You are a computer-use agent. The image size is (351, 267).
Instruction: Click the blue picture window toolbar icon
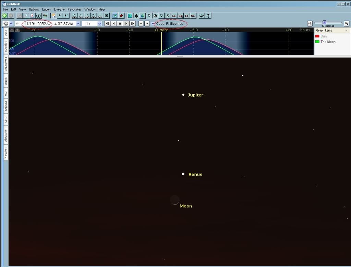(x=114, y=16)
